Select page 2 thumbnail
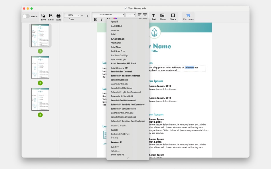 (x=40, y=67)
